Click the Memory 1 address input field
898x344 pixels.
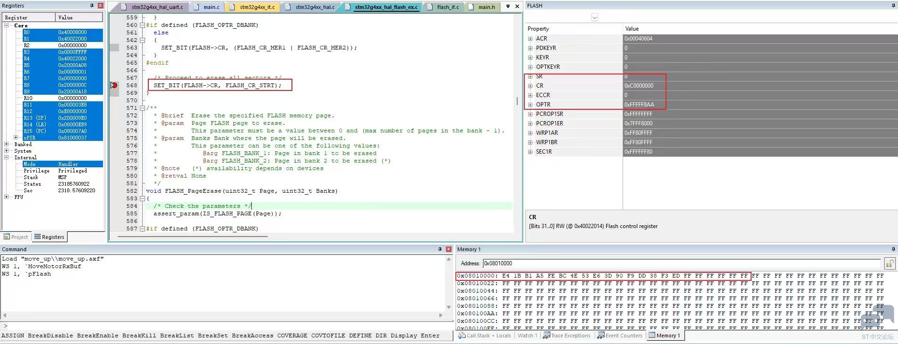point(680,263)
